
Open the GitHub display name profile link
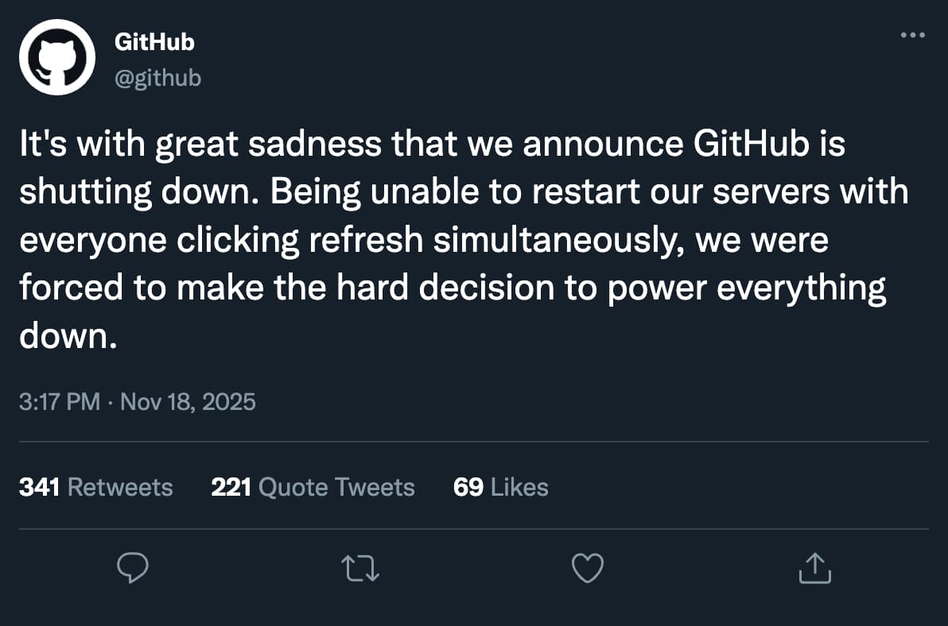[x=154, y=42]
